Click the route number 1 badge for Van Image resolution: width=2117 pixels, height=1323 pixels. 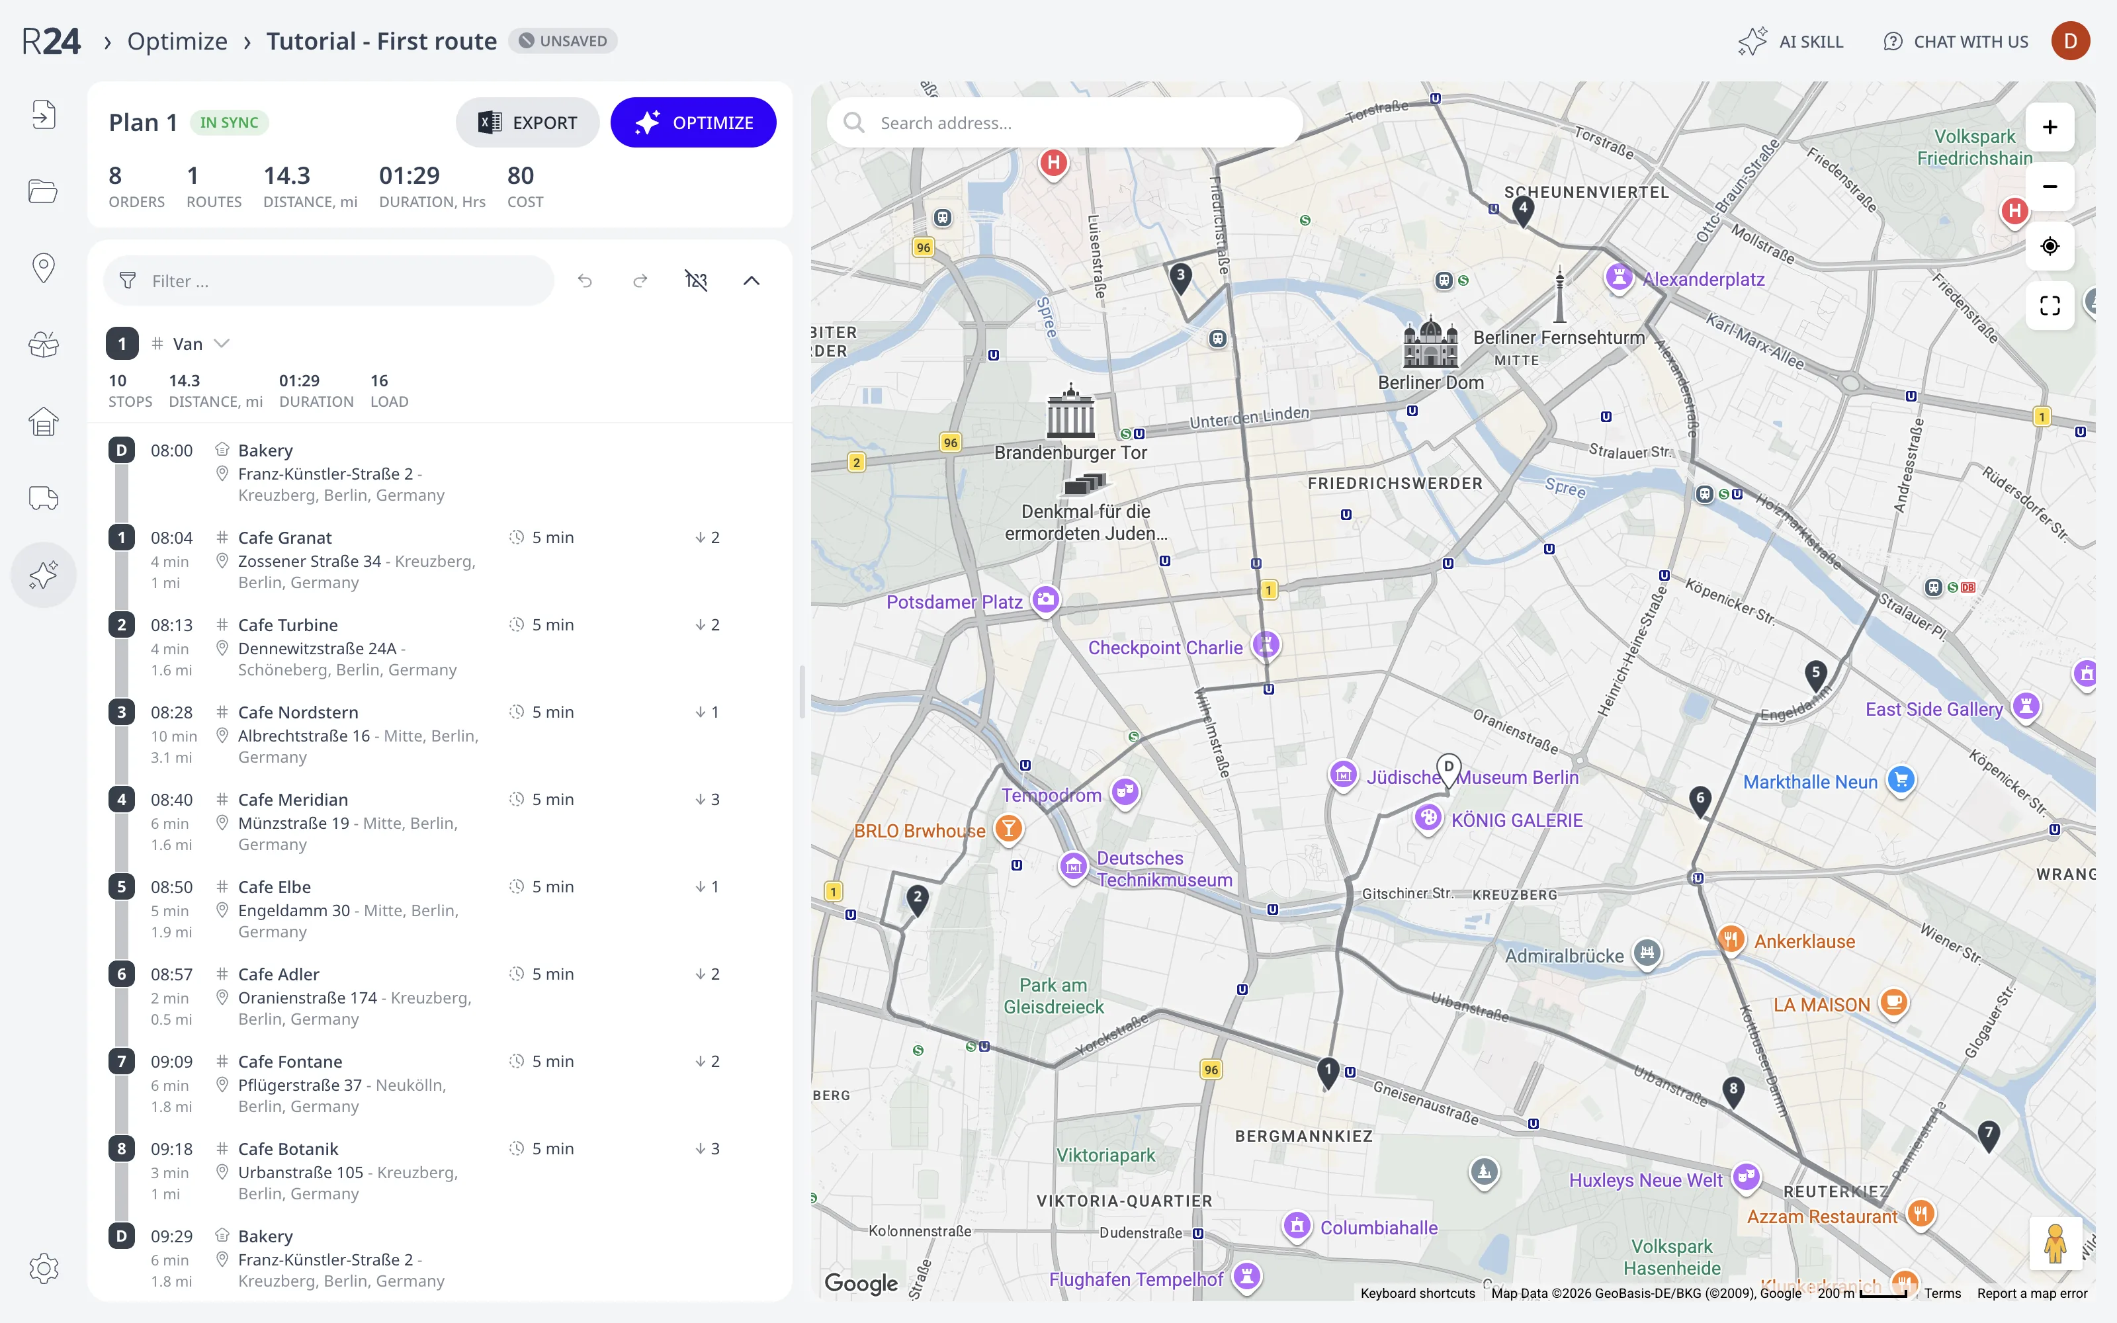[122, 344]
